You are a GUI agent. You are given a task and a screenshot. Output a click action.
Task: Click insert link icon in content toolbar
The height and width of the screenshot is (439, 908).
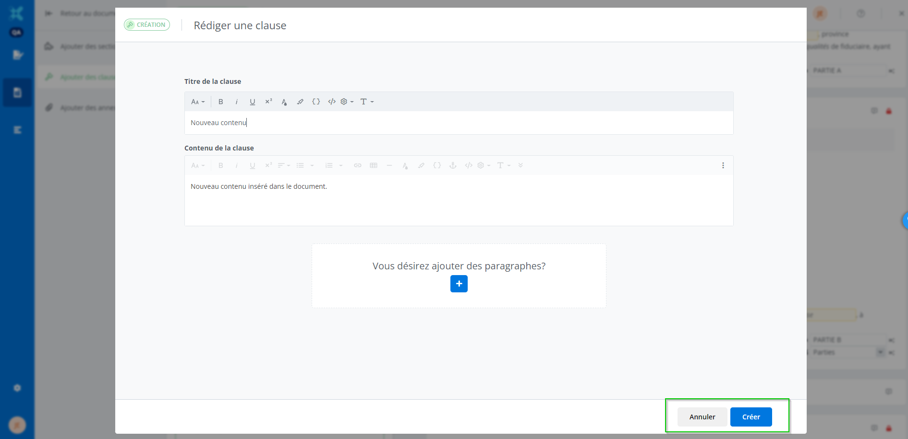(358, 165)
